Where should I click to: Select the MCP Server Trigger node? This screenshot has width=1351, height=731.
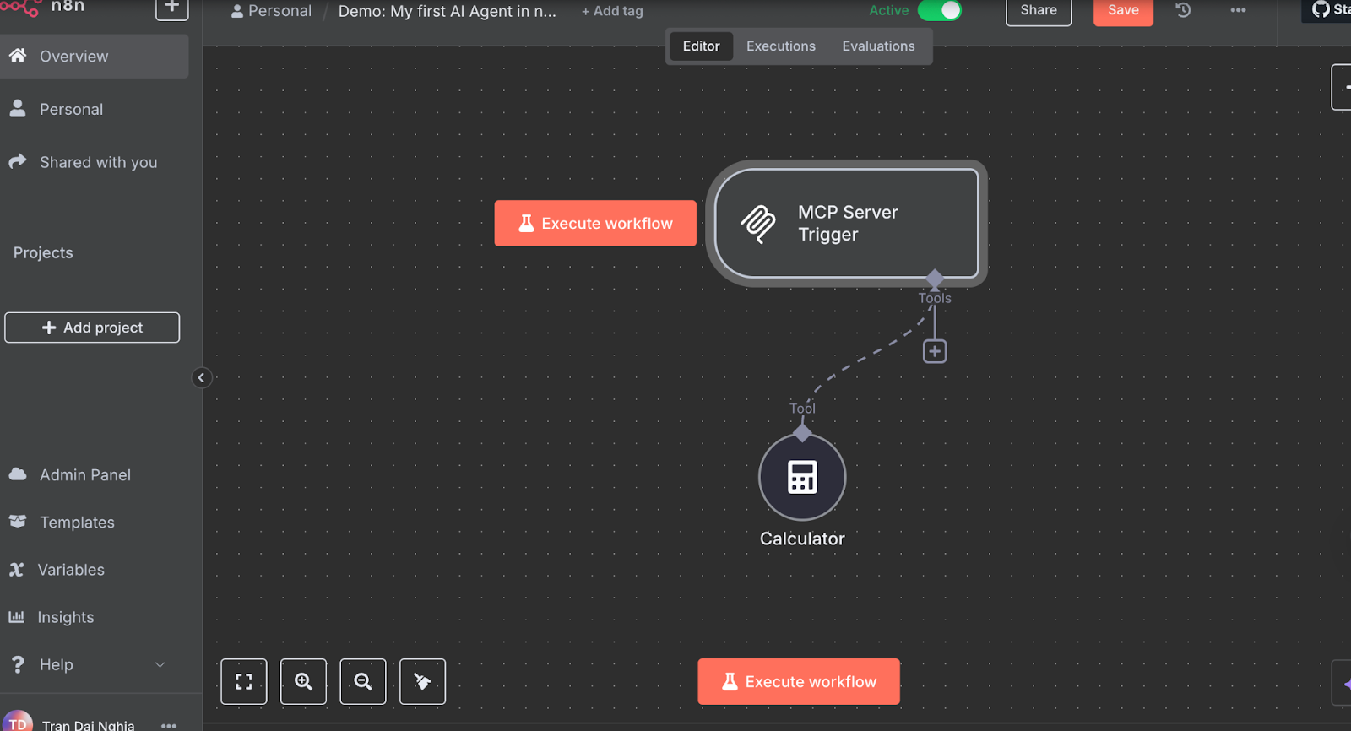847,223
